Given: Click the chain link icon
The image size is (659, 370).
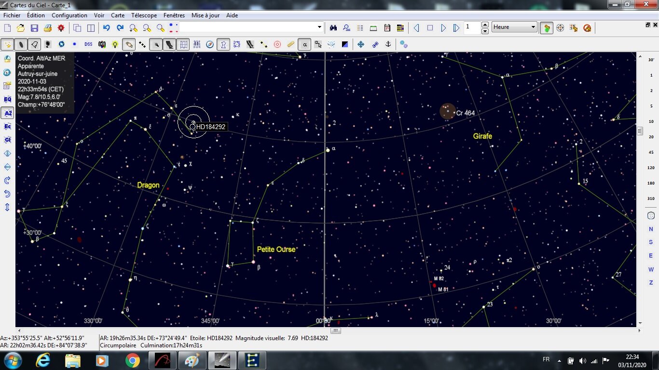Looking at the screenshot, I should point(374,44).
